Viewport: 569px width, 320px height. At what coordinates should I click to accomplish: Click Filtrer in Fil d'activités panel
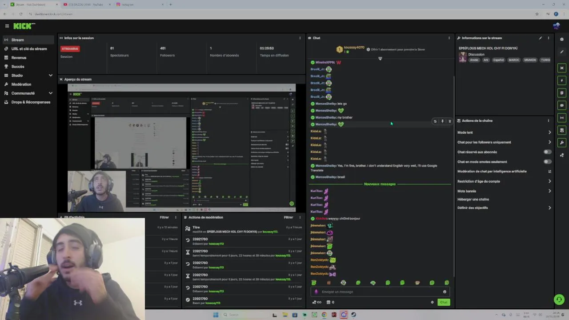tap(164, 217)
